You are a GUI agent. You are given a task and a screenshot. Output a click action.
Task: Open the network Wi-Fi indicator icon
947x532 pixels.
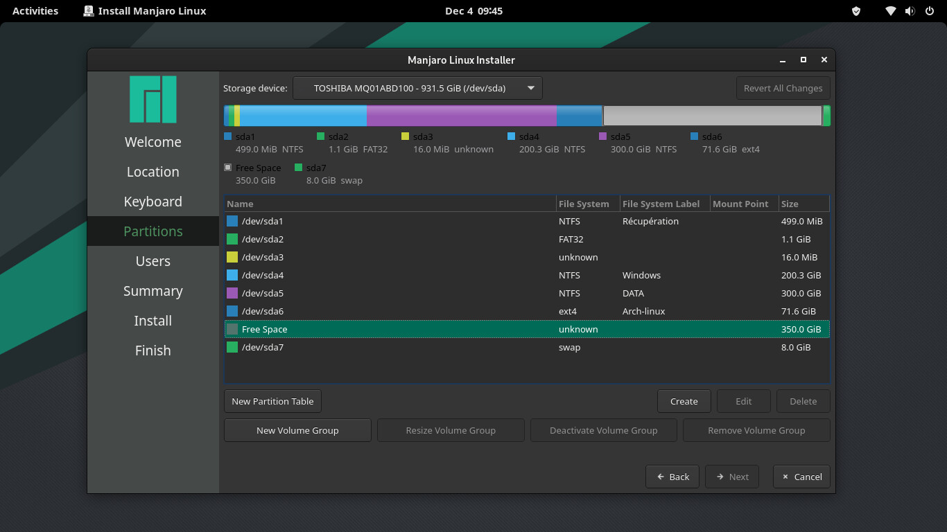(891, 11)
